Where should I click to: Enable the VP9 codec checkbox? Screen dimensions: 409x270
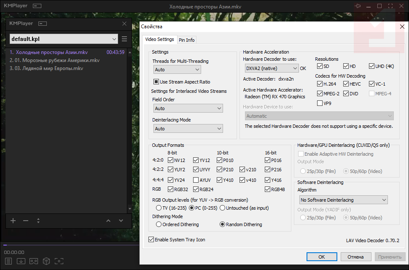pos(320,103)
